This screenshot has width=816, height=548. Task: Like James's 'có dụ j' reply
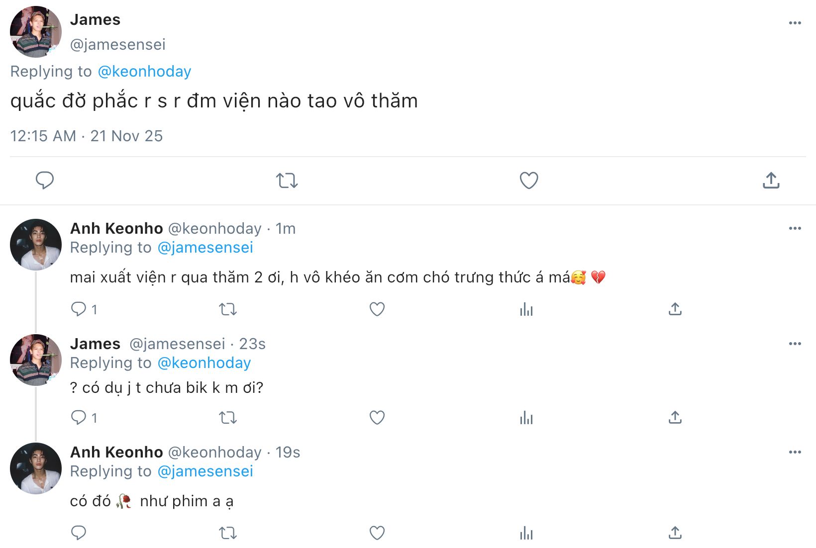click(x=377, y=418)
